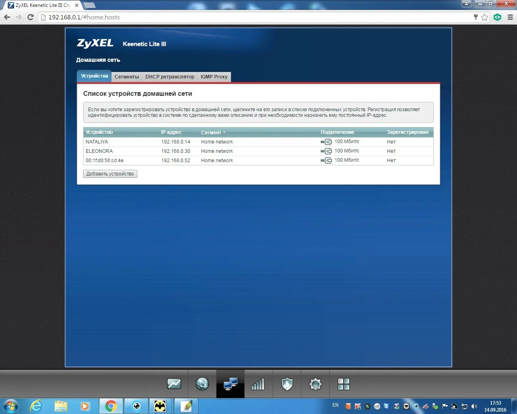Click the Show desktop strip

pos(514,406)
